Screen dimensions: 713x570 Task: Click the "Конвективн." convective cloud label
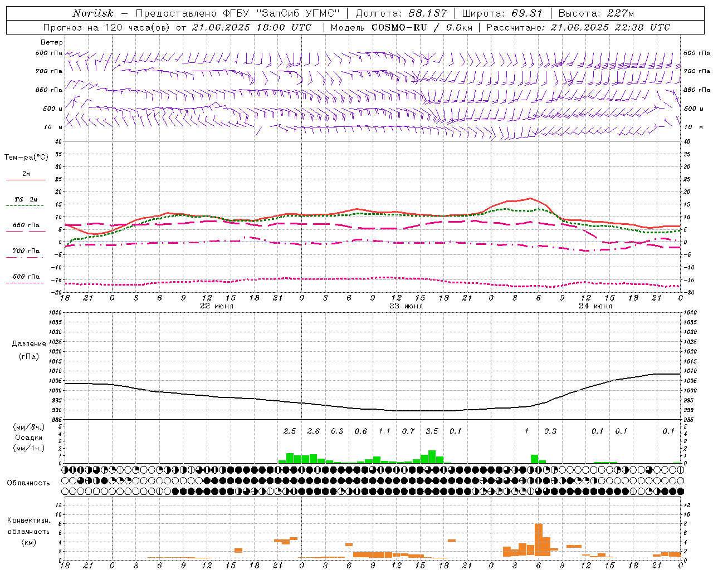pyautogui.click(x=29, y=520)
